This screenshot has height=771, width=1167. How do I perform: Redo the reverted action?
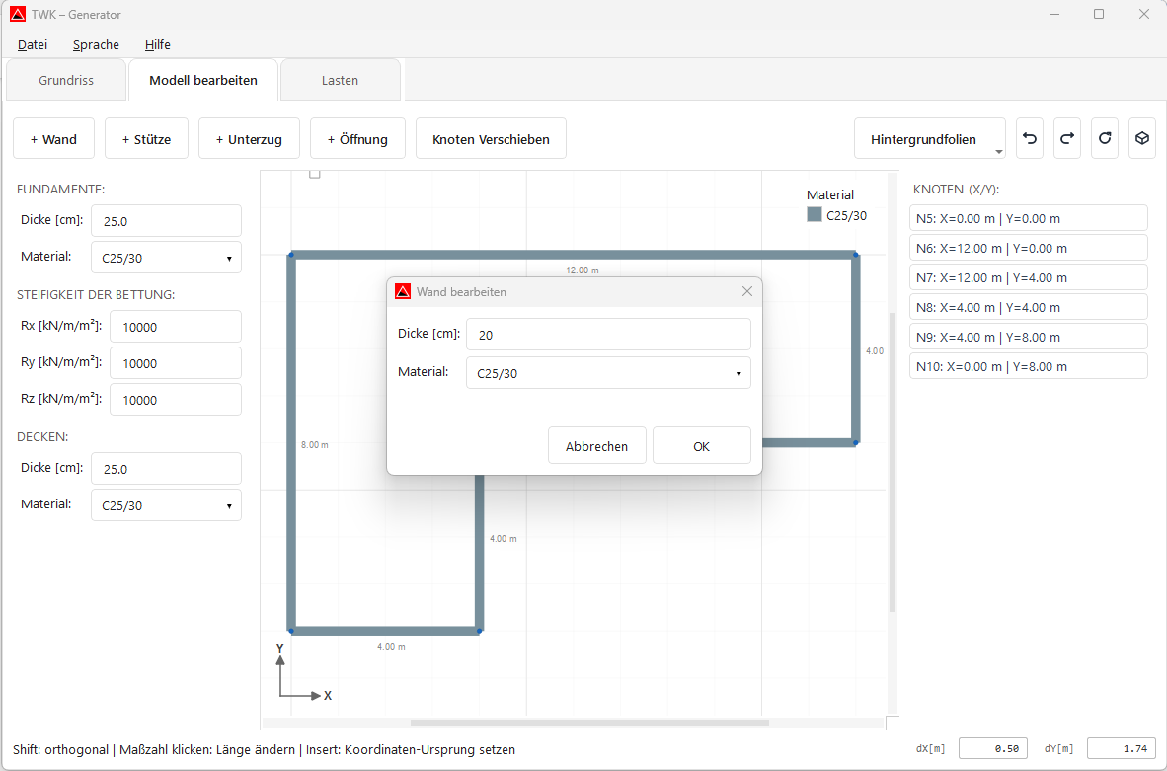(1066, 138)
